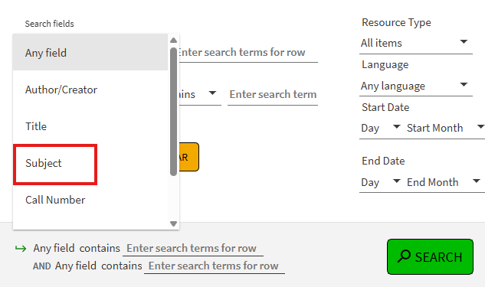The height and width of the screenshot is (287, 485).
Task: Click the partially hidden yellow CLEAR button
Action: coord(189,157)
